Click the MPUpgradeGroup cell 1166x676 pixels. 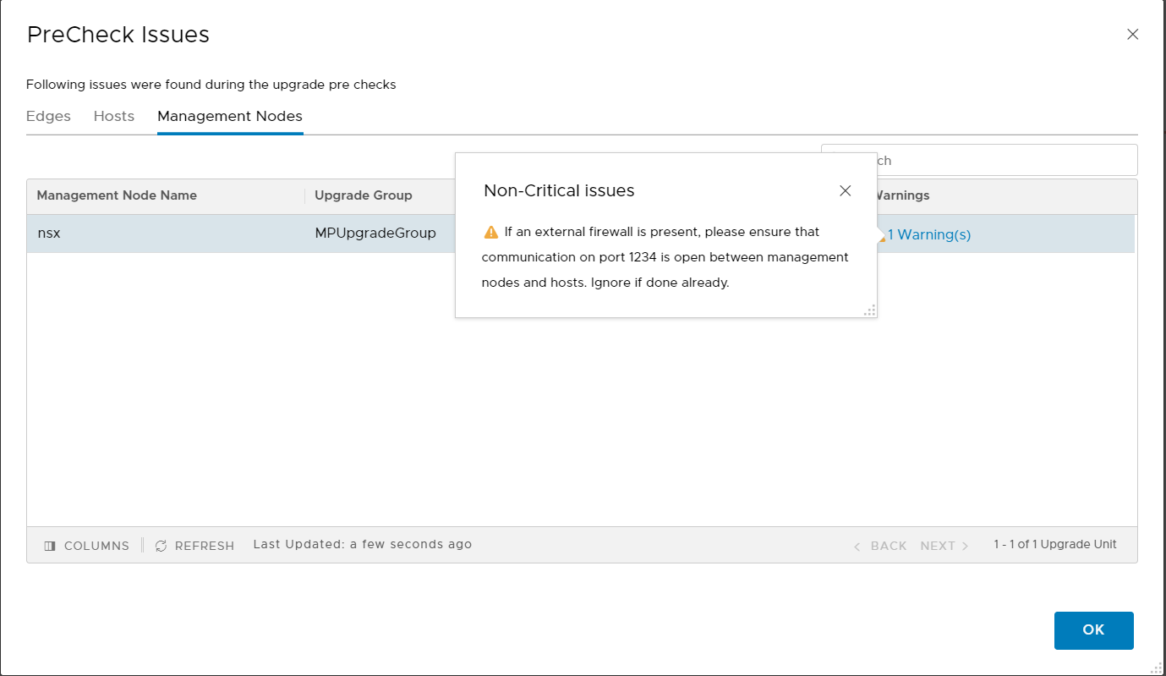(x=375, y=234)
